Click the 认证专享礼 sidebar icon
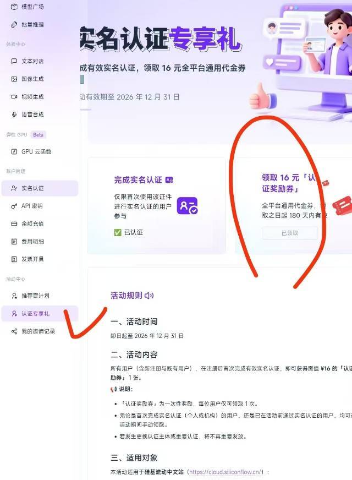 (14, 313)
